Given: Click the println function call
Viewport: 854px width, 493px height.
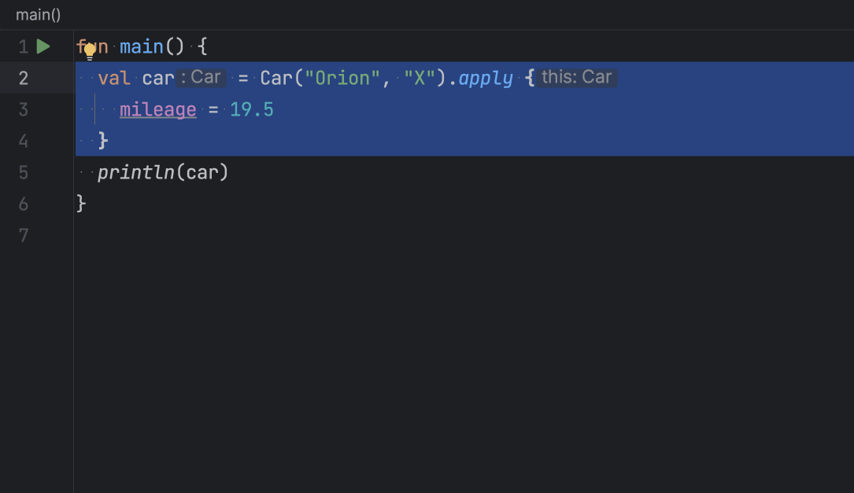Looking at the screenshot, I should pyautogui.click(x=135, y=172).
